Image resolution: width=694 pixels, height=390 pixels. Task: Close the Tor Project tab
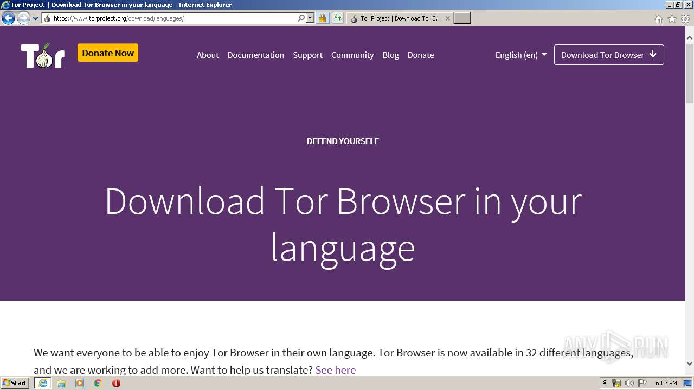coord(448,18)
